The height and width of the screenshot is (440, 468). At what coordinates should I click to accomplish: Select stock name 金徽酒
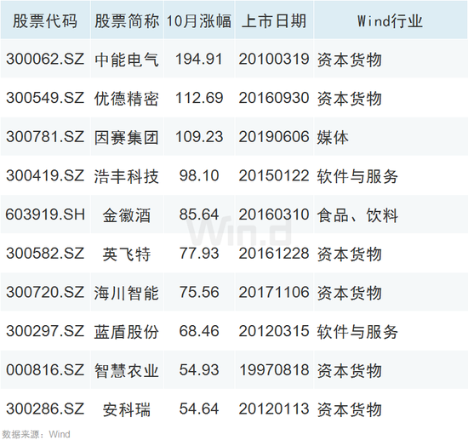click(x=127, y=215)
